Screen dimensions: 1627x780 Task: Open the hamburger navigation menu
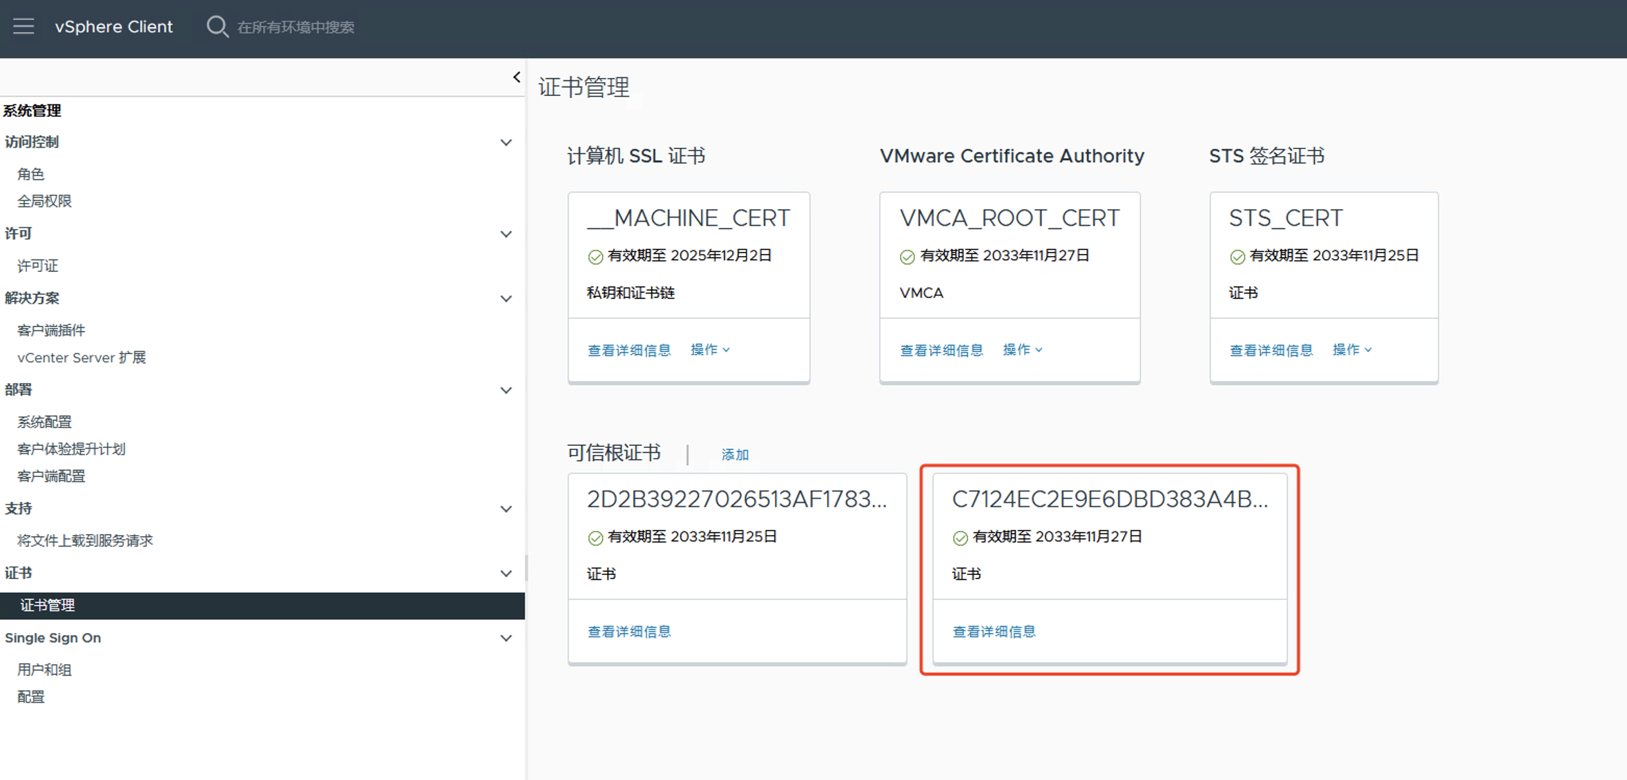click(23, 27)
